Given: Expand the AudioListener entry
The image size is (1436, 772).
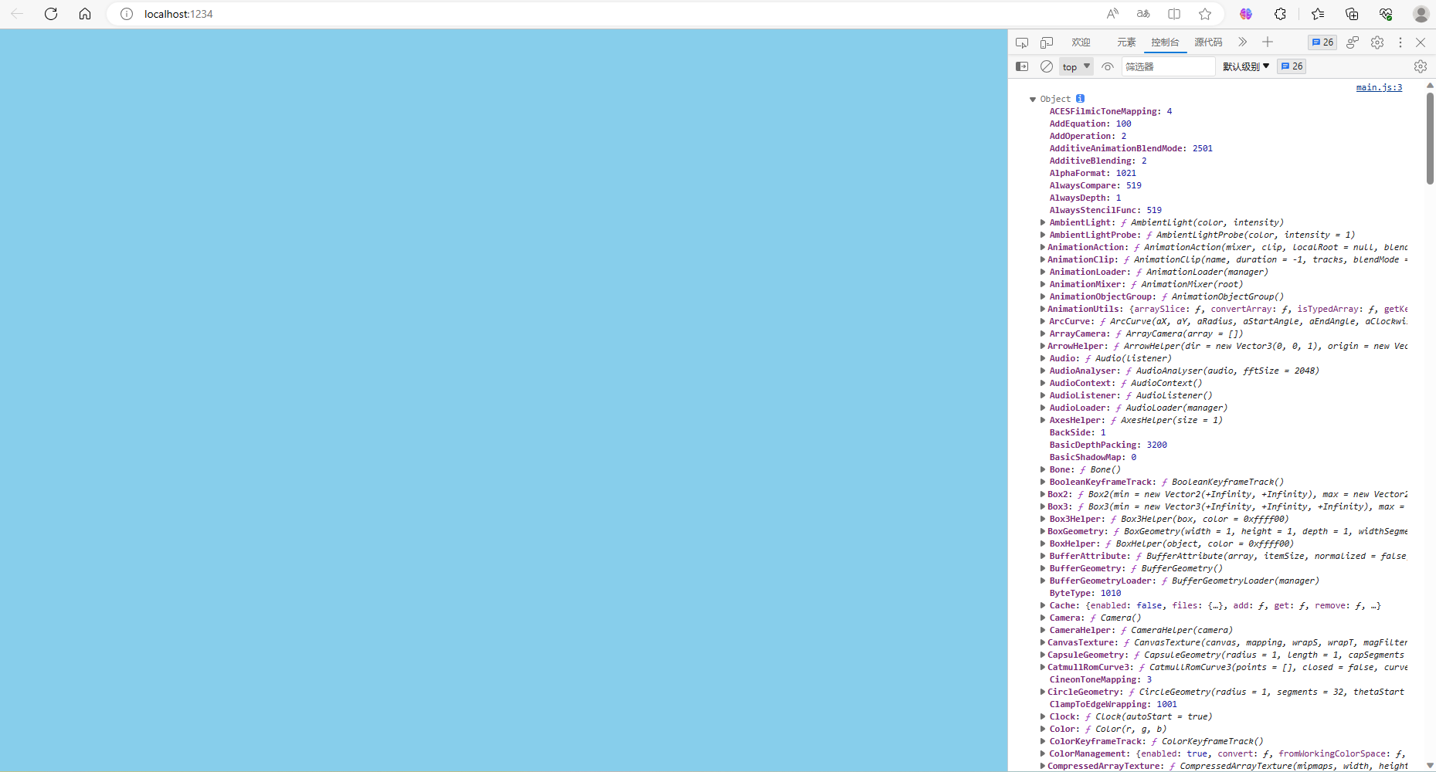Looking at the screenshot, I should pyautogui.click(x=1043, y=395).
